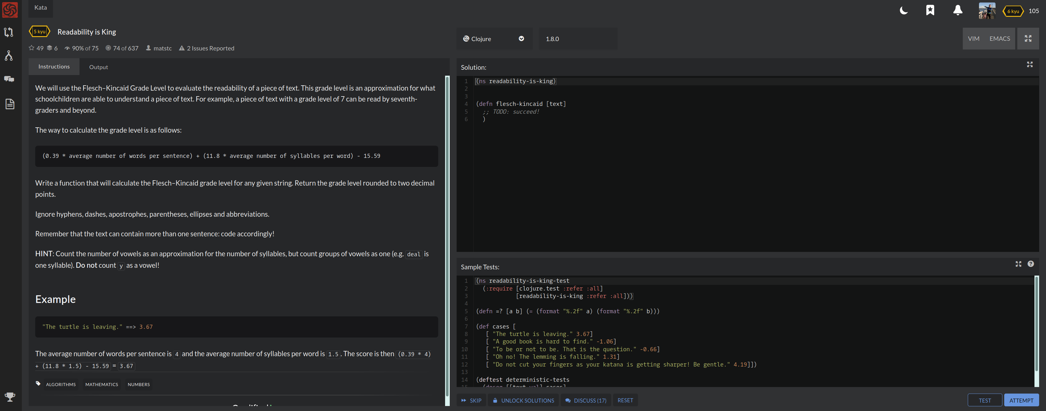Open the docs page icon in sidebar

pos(10,104)
